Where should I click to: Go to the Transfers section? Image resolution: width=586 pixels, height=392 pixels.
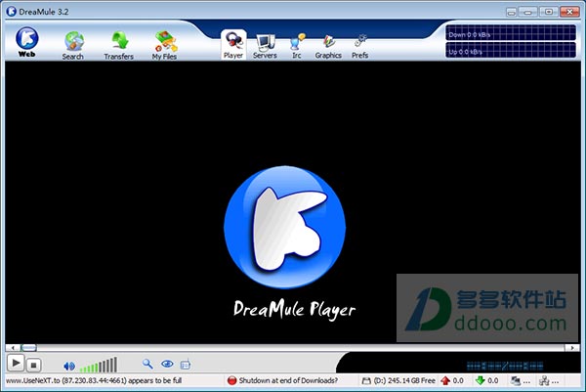[x=118, y=45]
